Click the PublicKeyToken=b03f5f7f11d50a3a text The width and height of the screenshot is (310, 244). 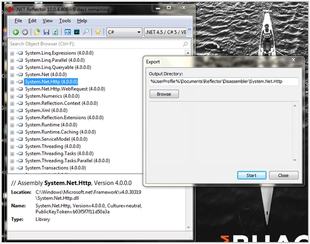point(73,212)
